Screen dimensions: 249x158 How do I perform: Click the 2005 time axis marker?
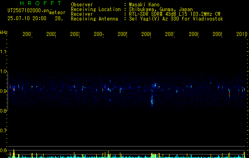(x=122, y=34)
